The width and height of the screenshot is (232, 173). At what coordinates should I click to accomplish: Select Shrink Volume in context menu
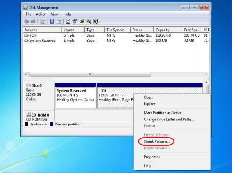[x=157, y=141]
